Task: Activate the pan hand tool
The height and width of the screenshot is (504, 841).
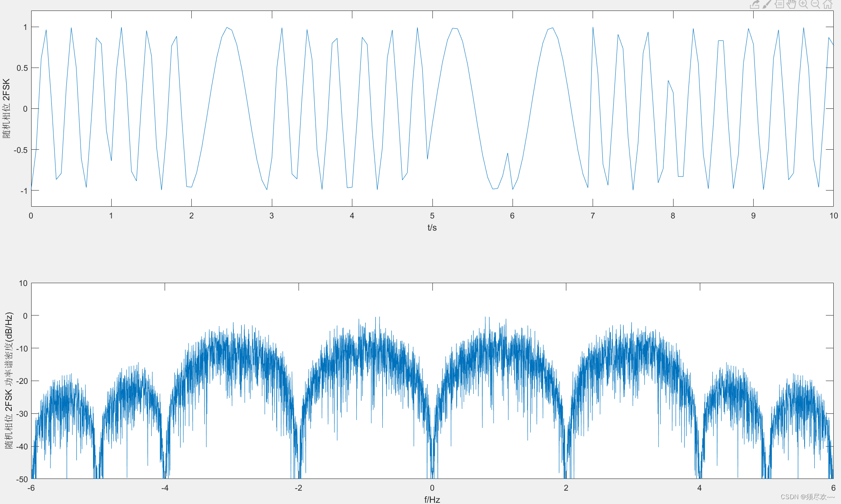Action: [791, 4]
